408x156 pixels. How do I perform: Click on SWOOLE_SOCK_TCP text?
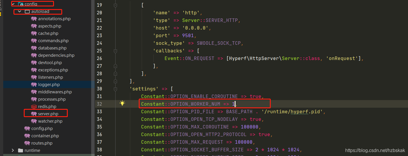[219, 43]
